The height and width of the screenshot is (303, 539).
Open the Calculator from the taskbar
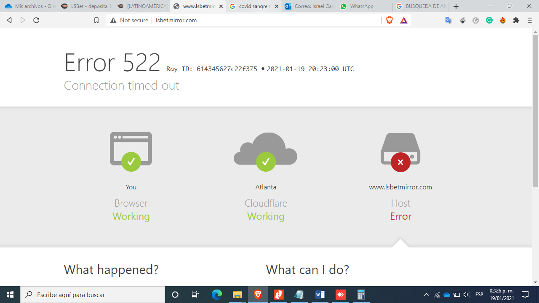pyautogui.click(x=361, y=295)
